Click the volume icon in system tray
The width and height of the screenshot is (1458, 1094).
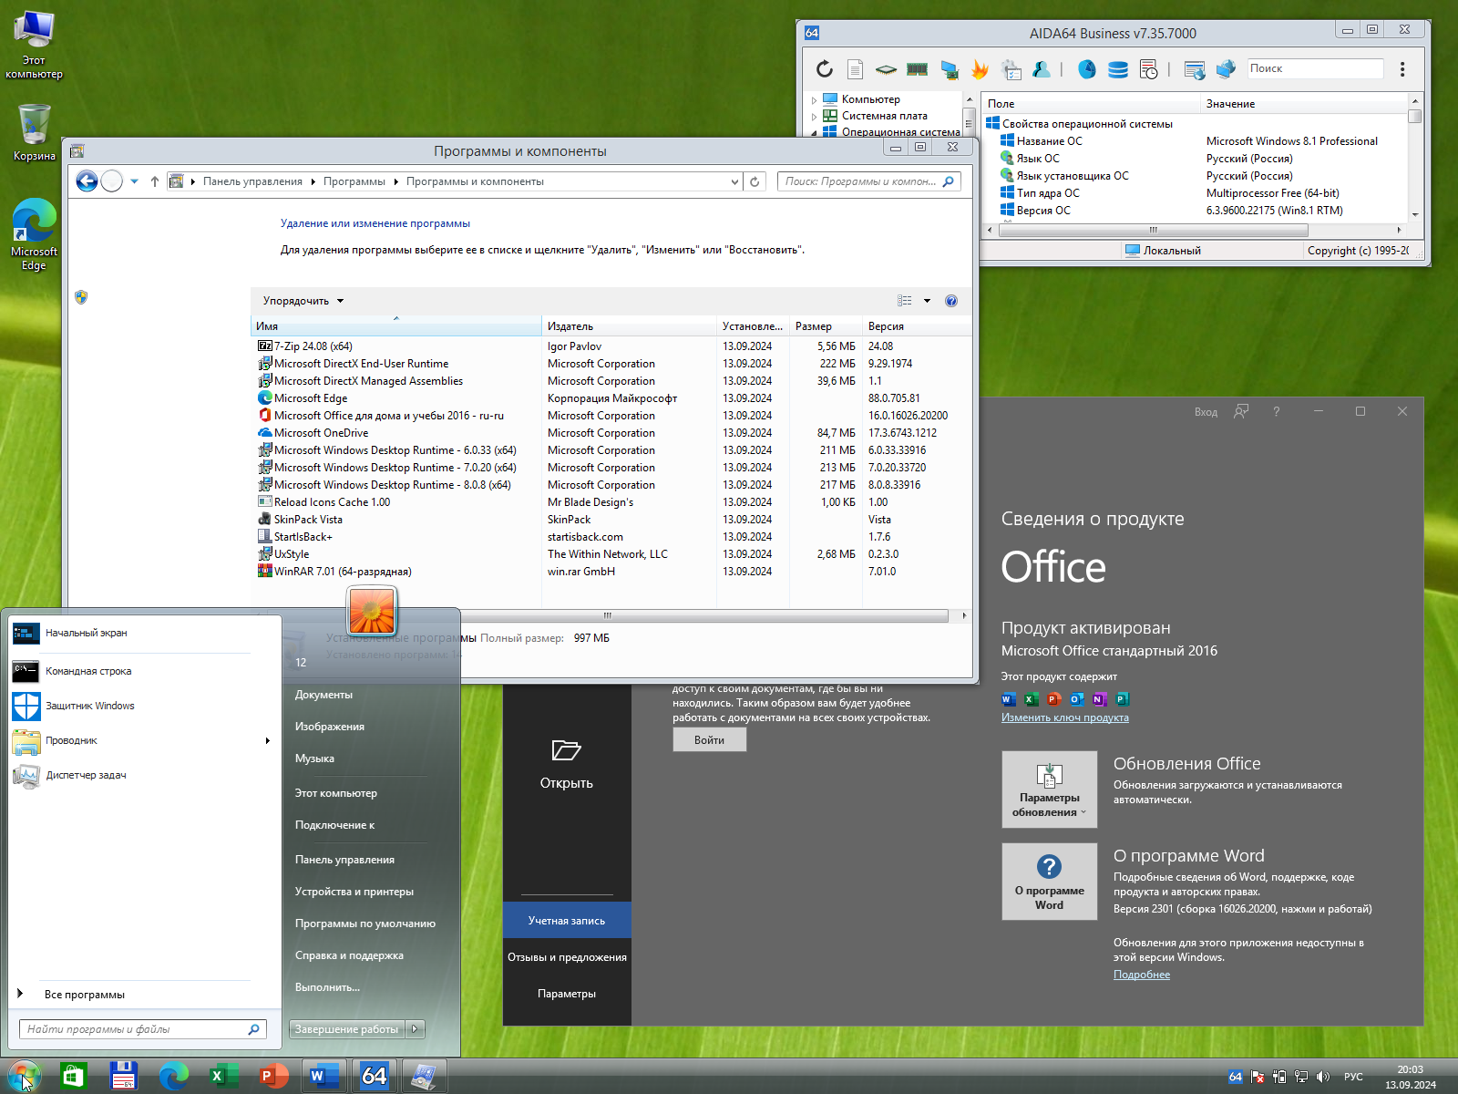pos(1323,1077)
